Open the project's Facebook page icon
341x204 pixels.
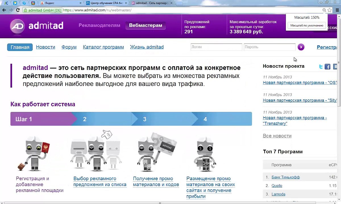click(x=328, y=67)
